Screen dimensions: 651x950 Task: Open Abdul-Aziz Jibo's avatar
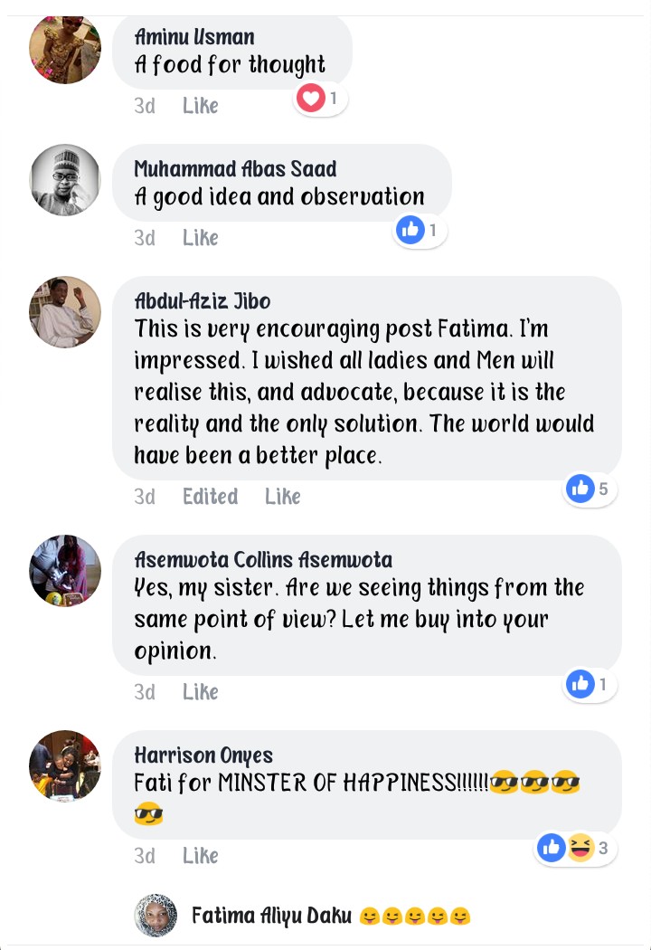click(x=65, y=312)
